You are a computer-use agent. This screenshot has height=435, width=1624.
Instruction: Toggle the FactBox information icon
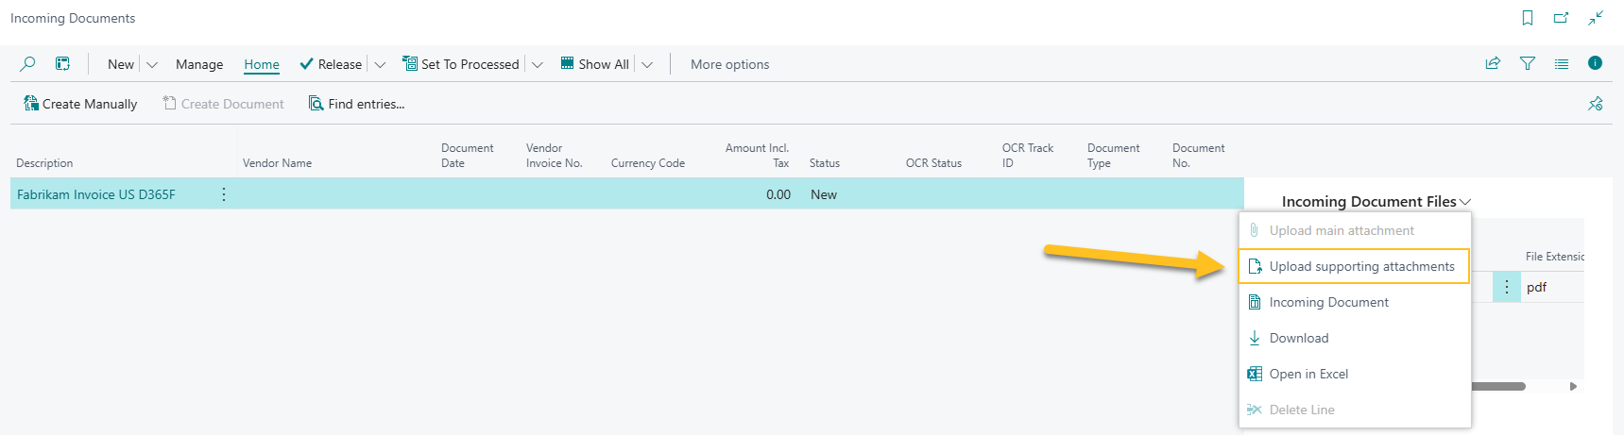1595,63
